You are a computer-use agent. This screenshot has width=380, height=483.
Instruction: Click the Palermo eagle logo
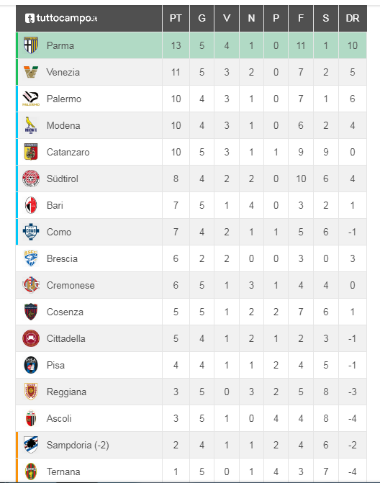pos(31,99)
